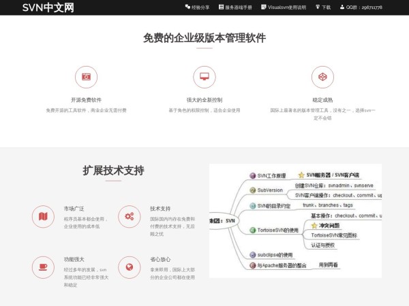
Task: Click the 市场广泛 feature title
Action: click(x=74, y=209)
